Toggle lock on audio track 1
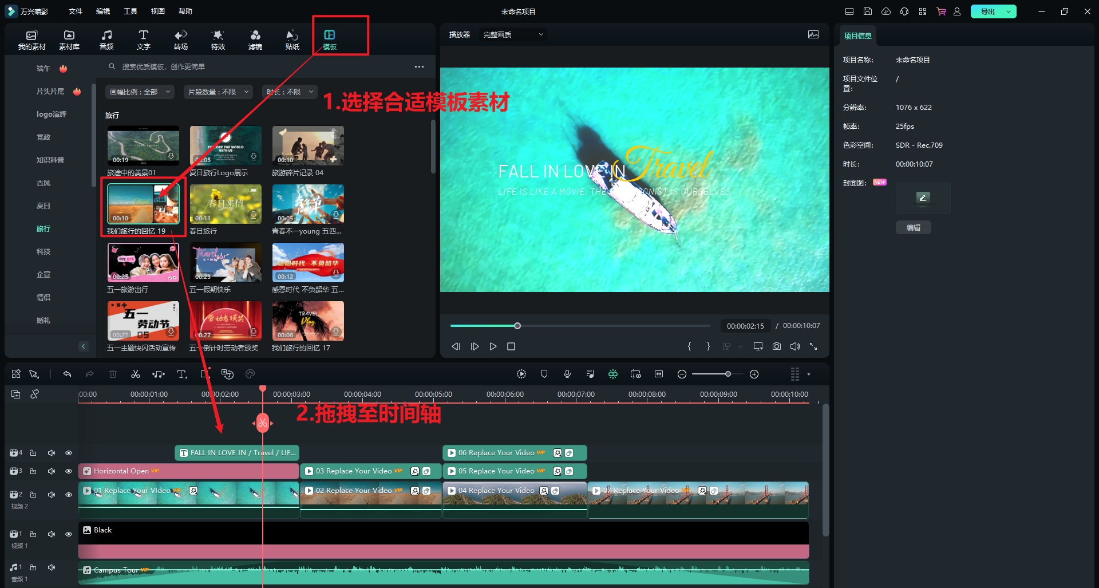 (x=33, y=567)
